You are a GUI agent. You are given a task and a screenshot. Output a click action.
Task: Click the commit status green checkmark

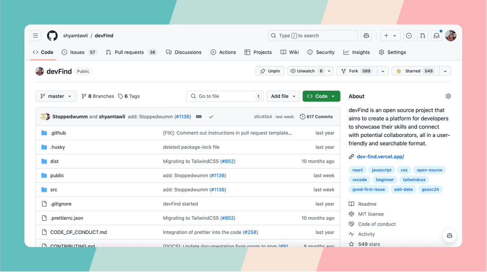point(211,117)
